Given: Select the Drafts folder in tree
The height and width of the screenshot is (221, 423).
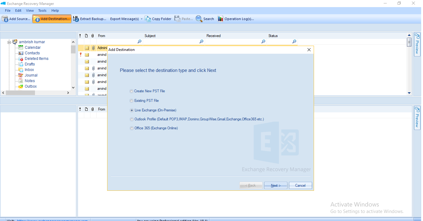Looking at the screenshot, I should click(x=30, y=64).
